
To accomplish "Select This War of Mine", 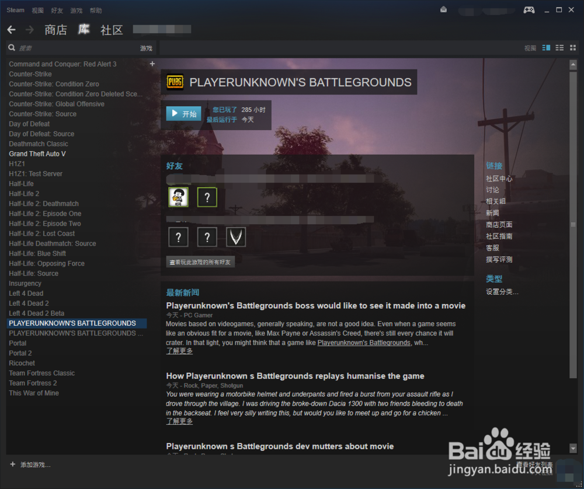I will click(x=34, y=393).
